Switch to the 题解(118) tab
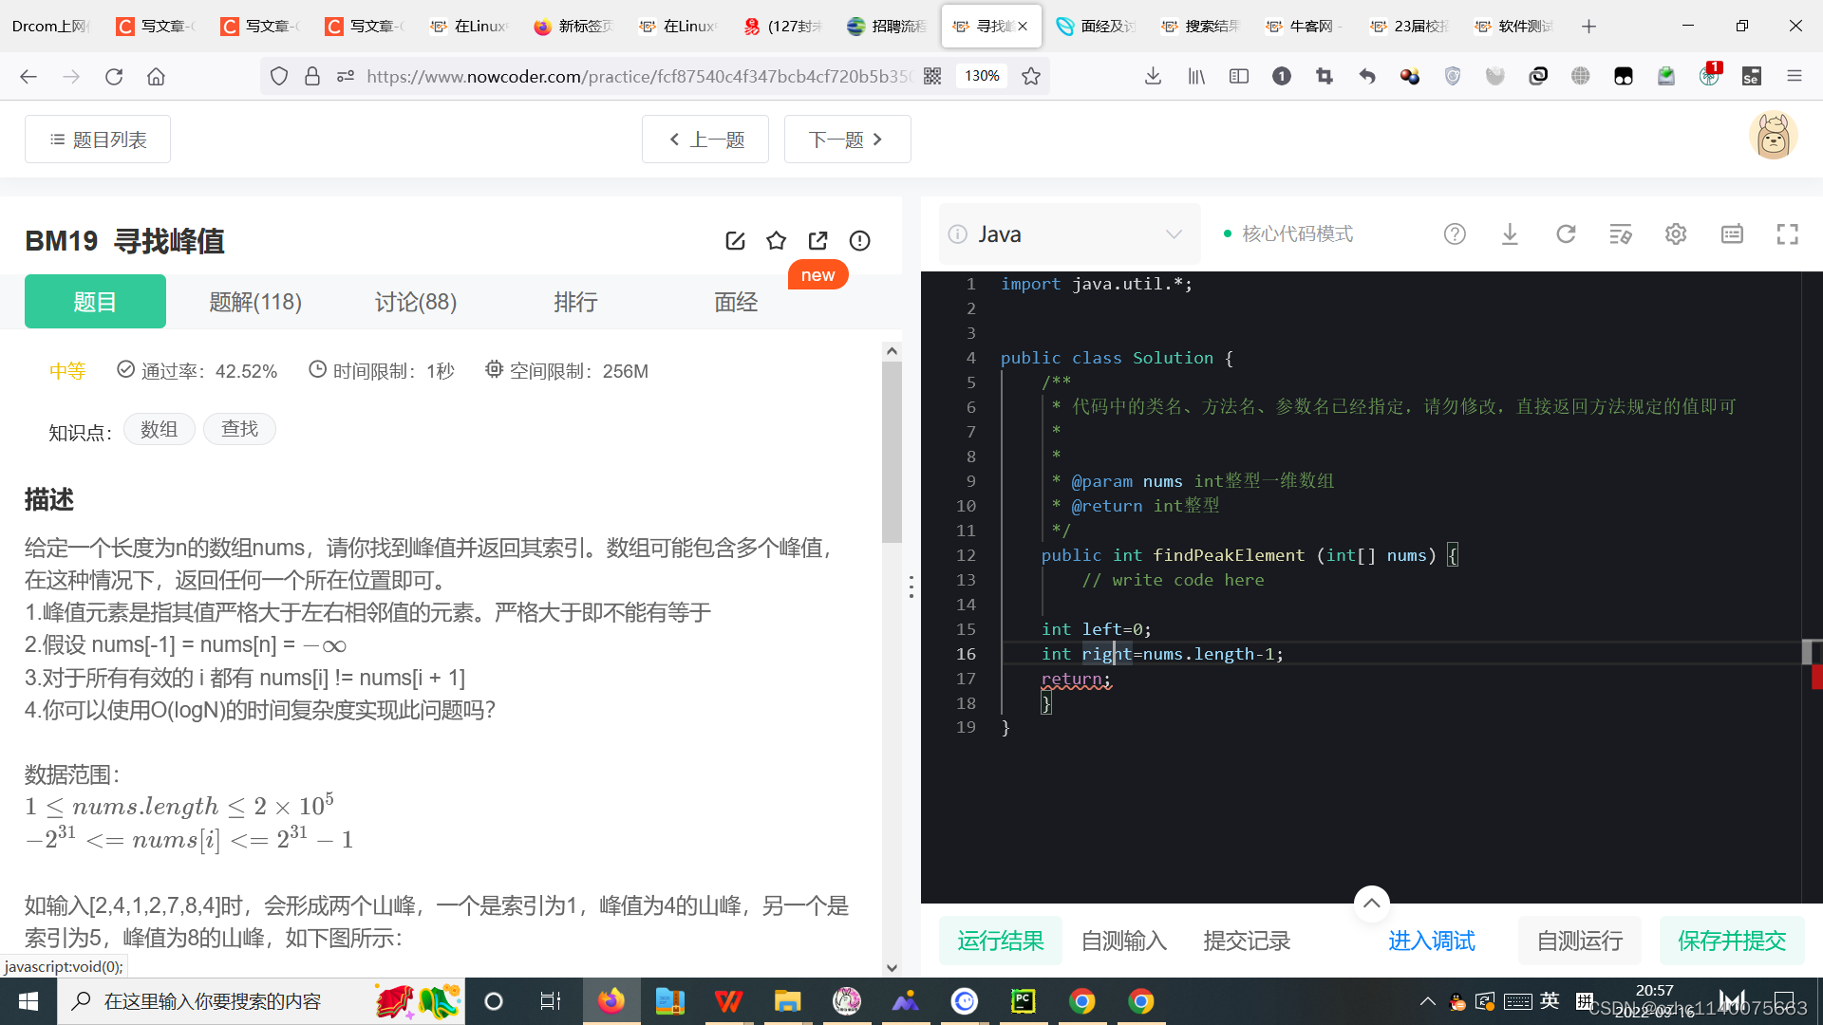The height and width of the screenshot is (1025, 1823). coord(254,302)
